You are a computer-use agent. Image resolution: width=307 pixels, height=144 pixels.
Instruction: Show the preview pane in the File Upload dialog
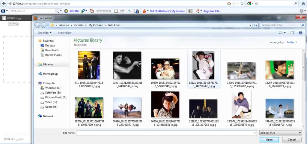(x=292, y=33)
